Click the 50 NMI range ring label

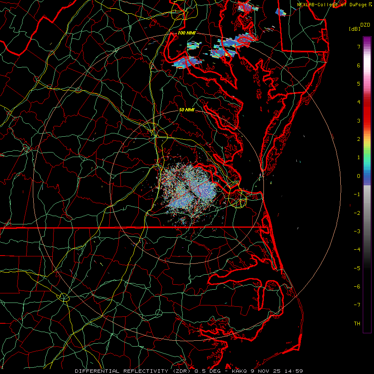point(187,110)
